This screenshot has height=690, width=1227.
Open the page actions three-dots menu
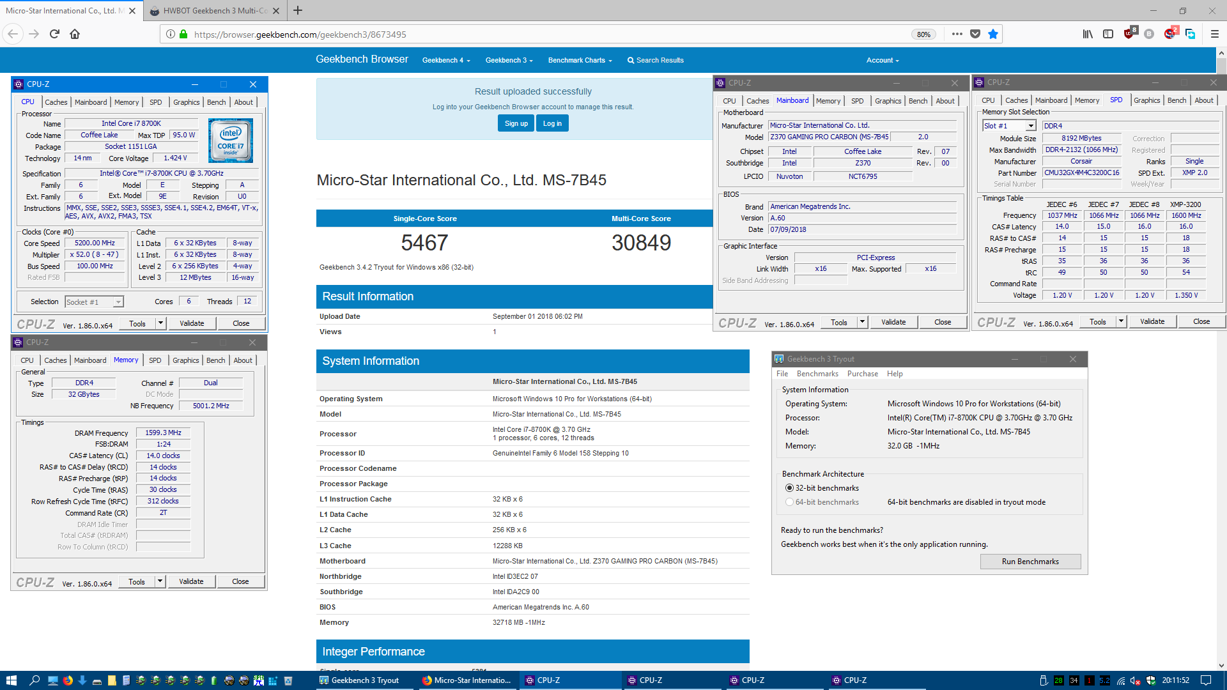(957, 34)
